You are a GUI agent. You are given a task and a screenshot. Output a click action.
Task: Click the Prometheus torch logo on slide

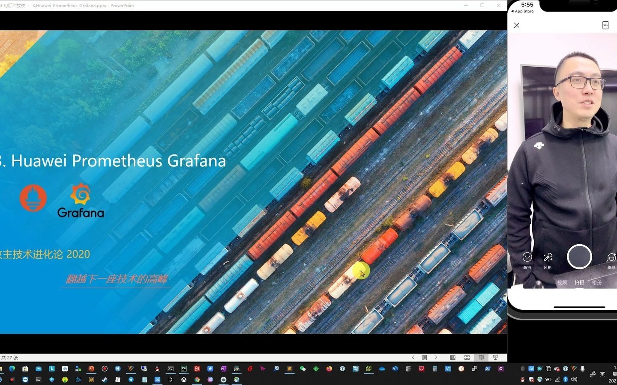pos(33,198)
